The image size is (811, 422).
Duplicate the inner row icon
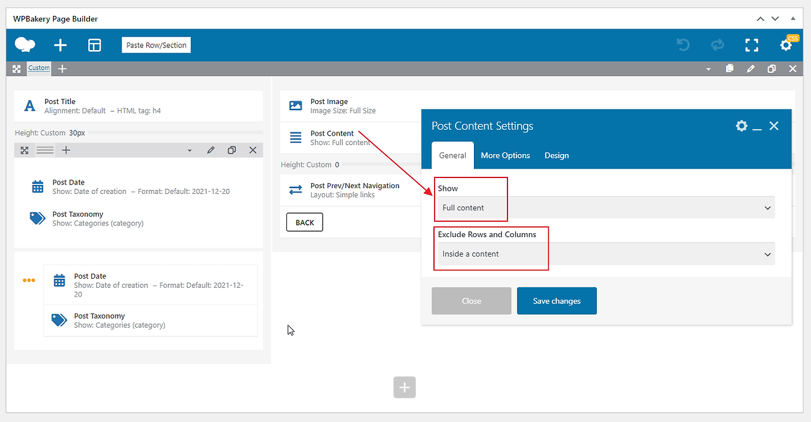pos(232,150)
